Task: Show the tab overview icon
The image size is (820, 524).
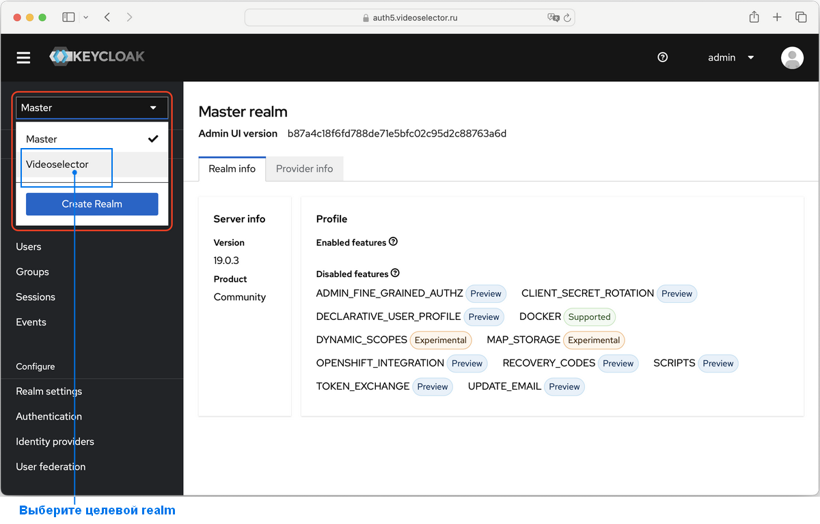Action: [800, 17]
